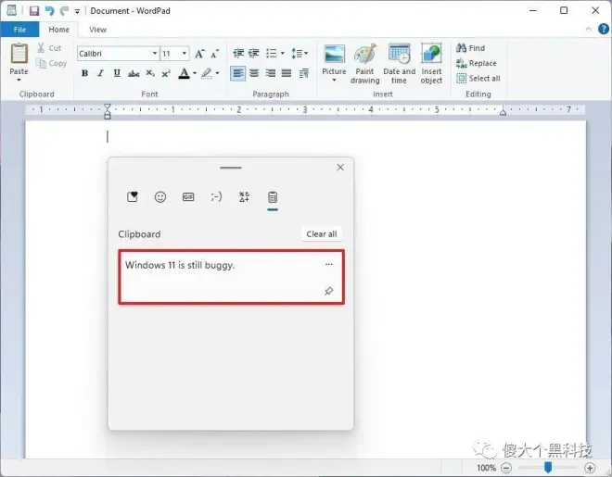Close the emoji clipboard panel
Image resolution: width=612 pixels, height=477 pixels.
click(340, 168)
